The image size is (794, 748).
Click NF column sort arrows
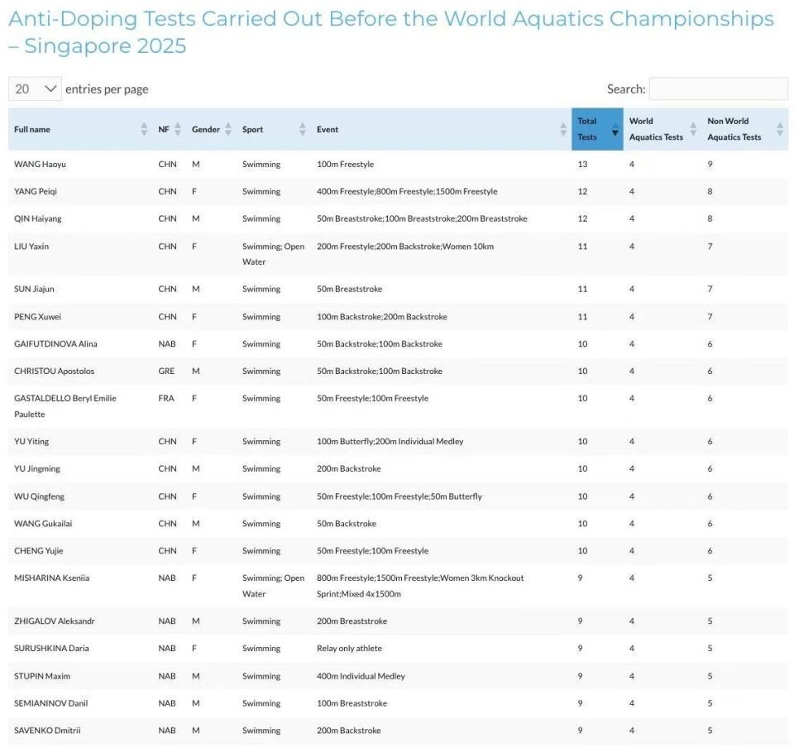tap(178, 129)
